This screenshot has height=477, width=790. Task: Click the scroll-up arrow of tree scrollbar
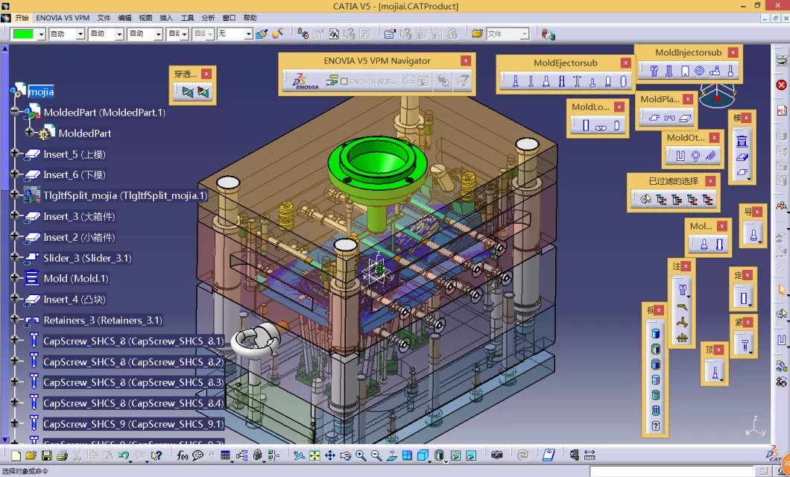point(4,49)
